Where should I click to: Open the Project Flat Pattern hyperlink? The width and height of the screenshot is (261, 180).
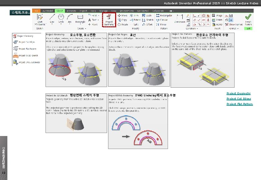240,104
